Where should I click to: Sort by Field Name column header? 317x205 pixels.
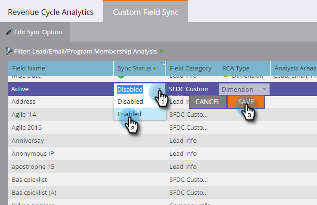pos(60,68)
